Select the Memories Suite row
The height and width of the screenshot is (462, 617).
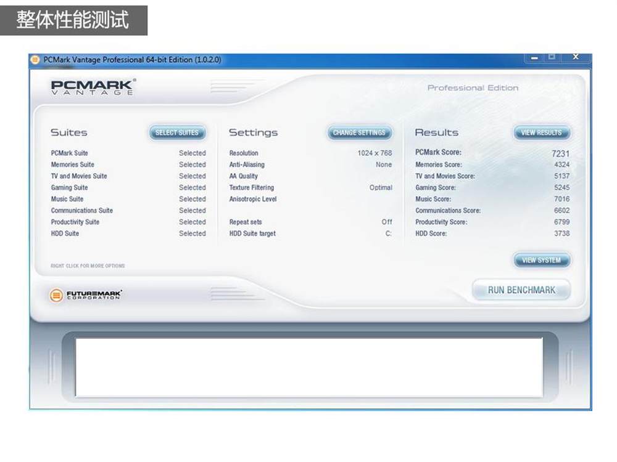point(128,164)
